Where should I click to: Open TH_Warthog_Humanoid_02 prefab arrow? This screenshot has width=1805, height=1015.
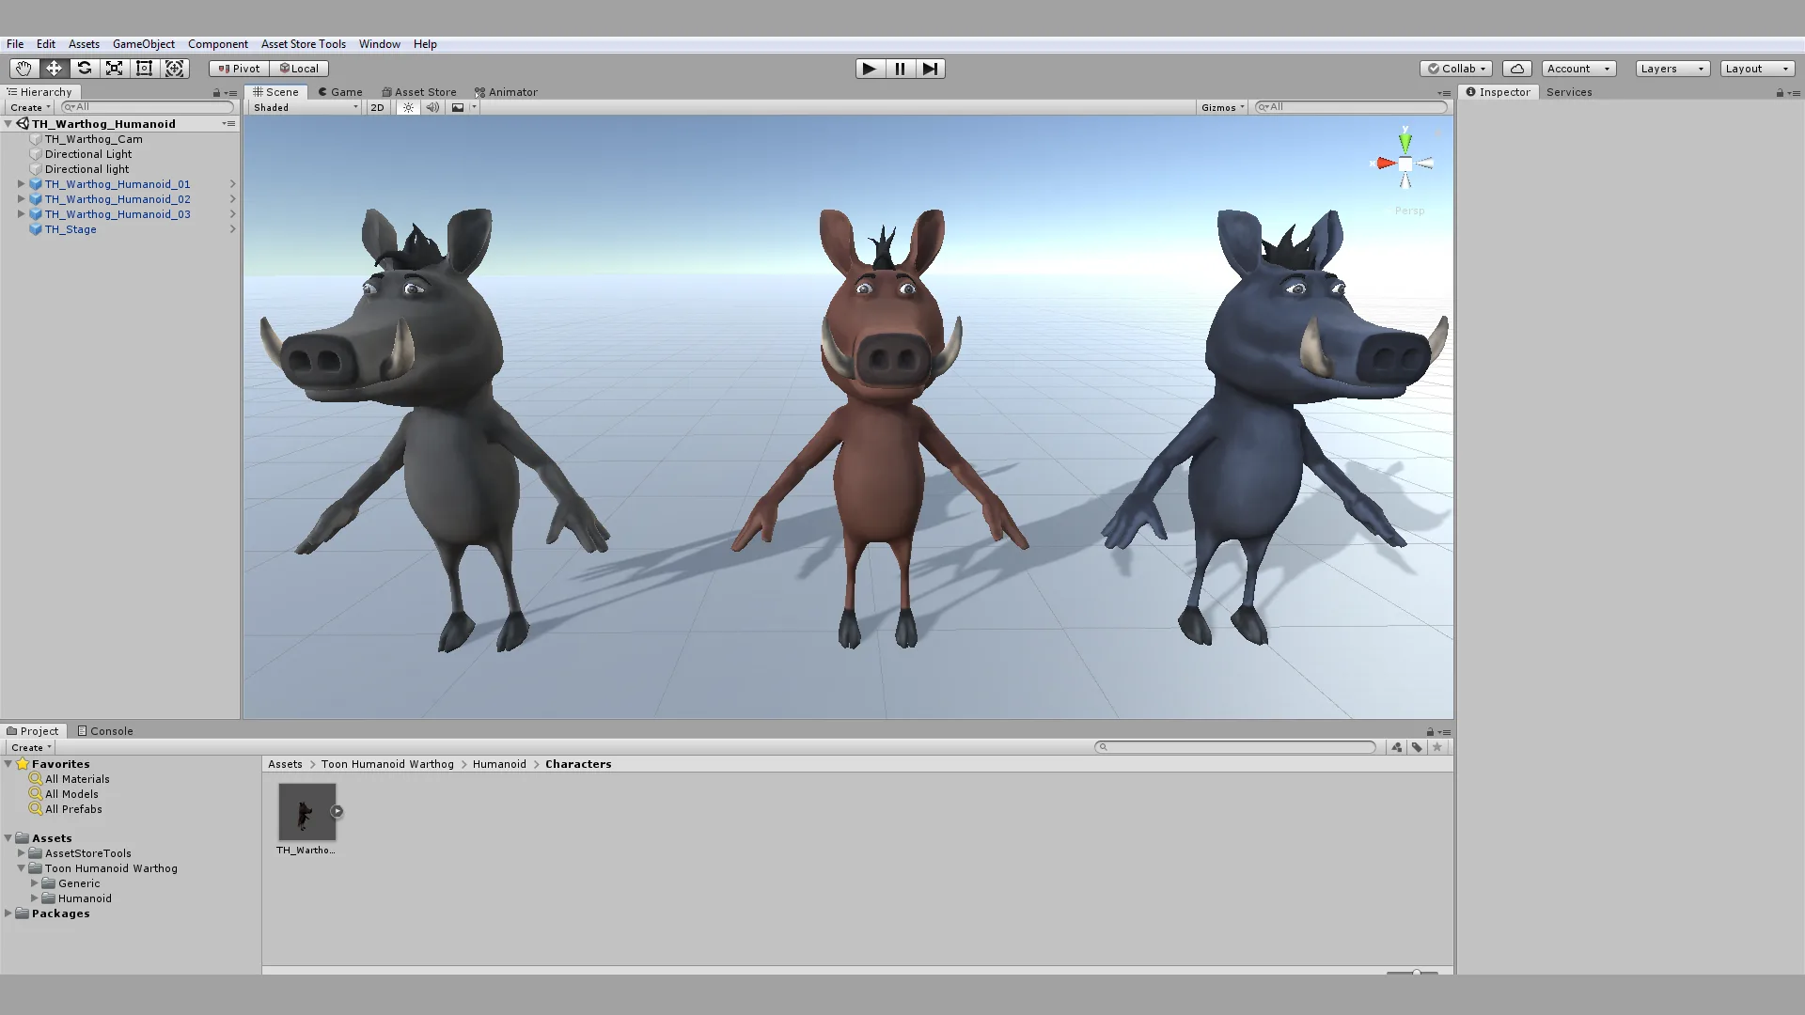232,199
